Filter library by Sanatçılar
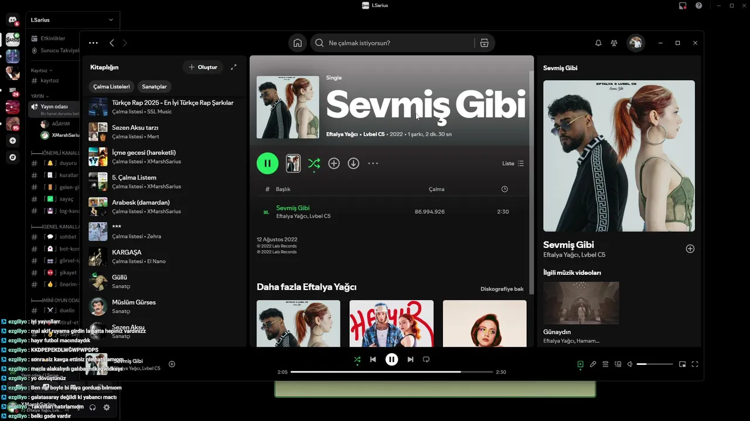Viewport: 750px width, 421px height. click(x=154, y=87)
